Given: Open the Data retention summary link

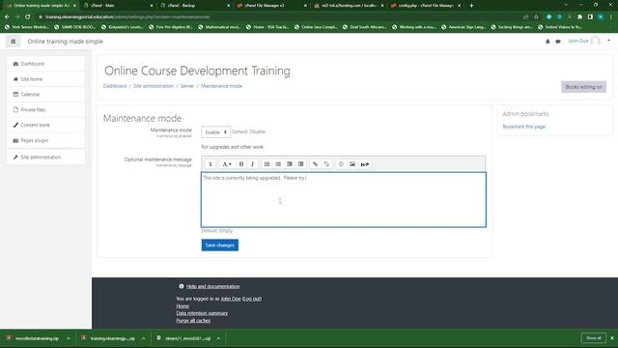Looking at the screenshot, I should click(202, 313).
